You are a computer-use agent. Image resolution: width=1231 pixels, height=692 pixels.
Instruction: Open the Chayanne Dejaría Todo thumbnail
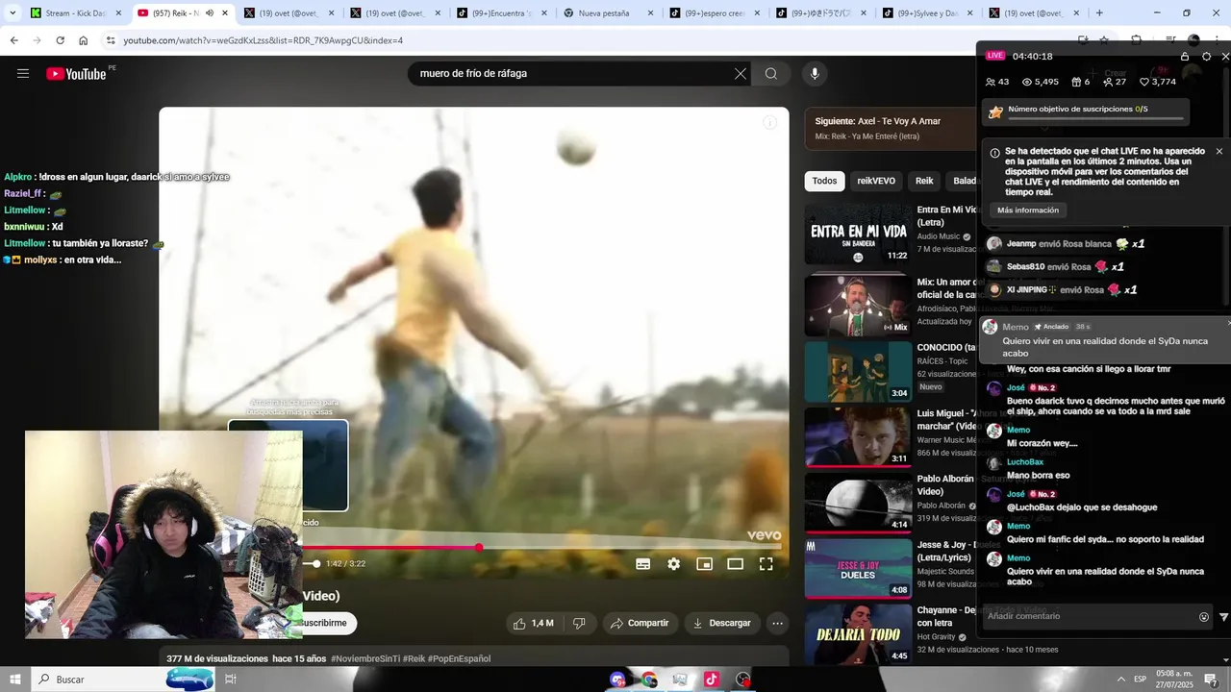858,633
